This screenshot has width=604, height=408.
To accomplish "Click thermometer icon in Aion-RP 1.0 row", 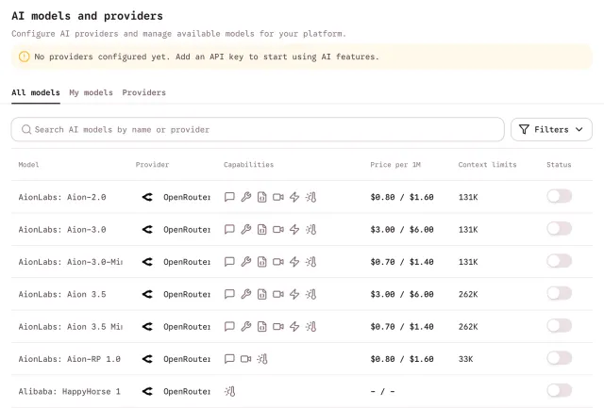I will click(262, 359).
